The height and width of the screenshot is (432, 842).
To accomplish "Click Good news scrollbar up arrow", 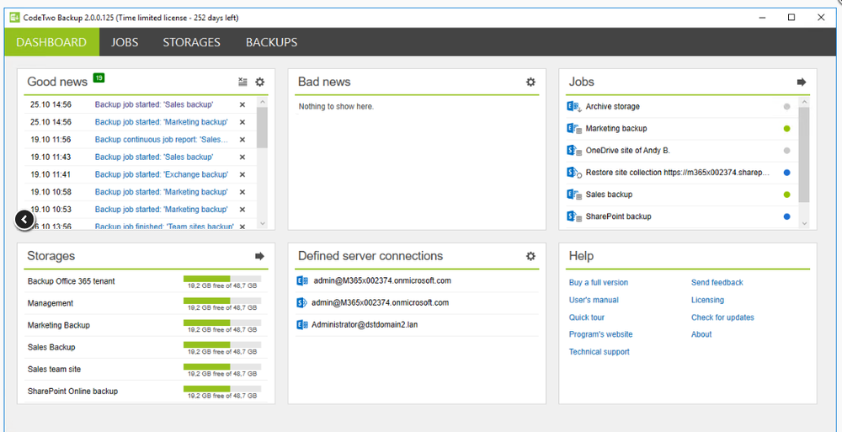I will point(262,102).
